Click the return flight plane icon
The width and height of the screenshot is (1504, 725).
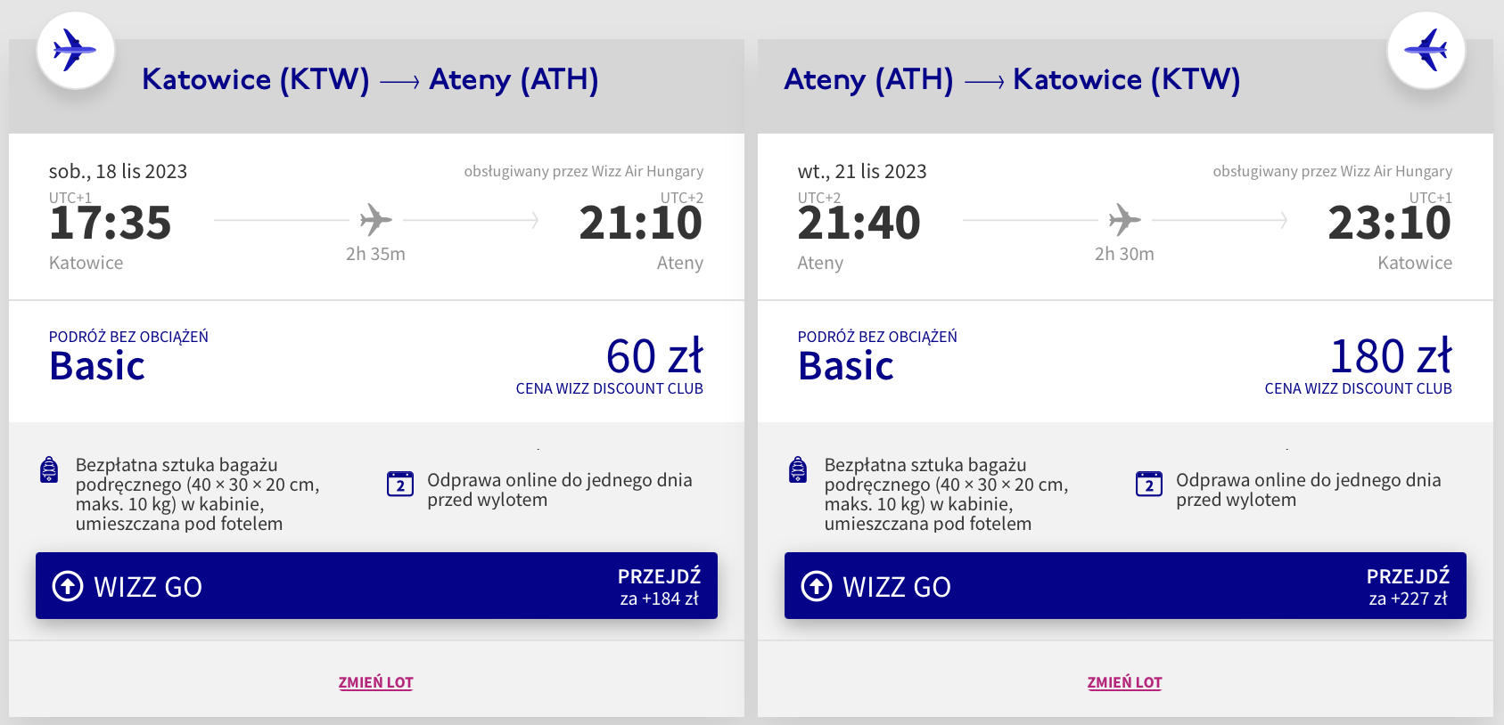[x=1426, y=50]
